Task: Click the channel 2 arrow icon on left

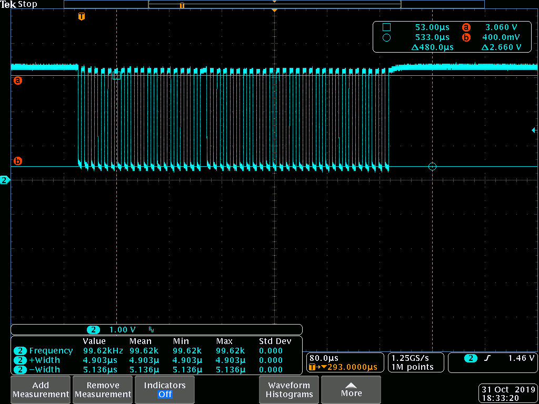Action: (4, 179)
